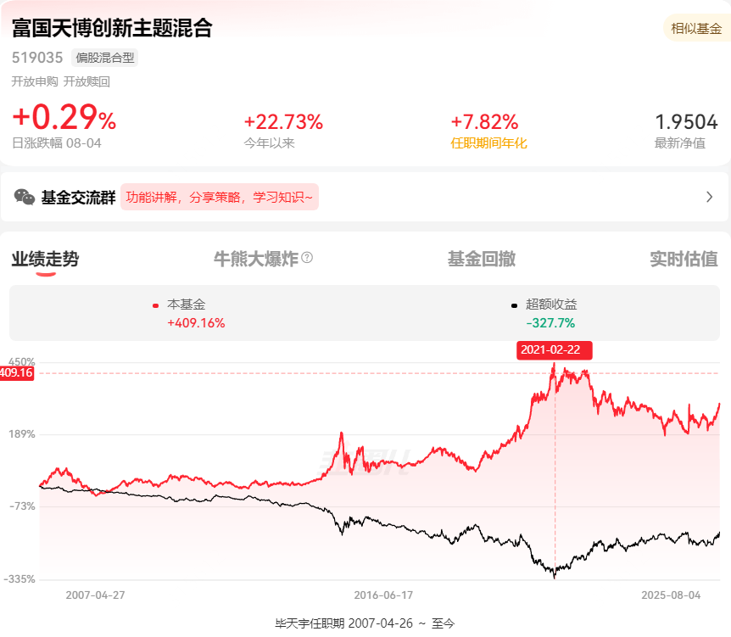Click the 189% y-axis label
This screenshot has height=637, width=731.
(x=21, y=434)
